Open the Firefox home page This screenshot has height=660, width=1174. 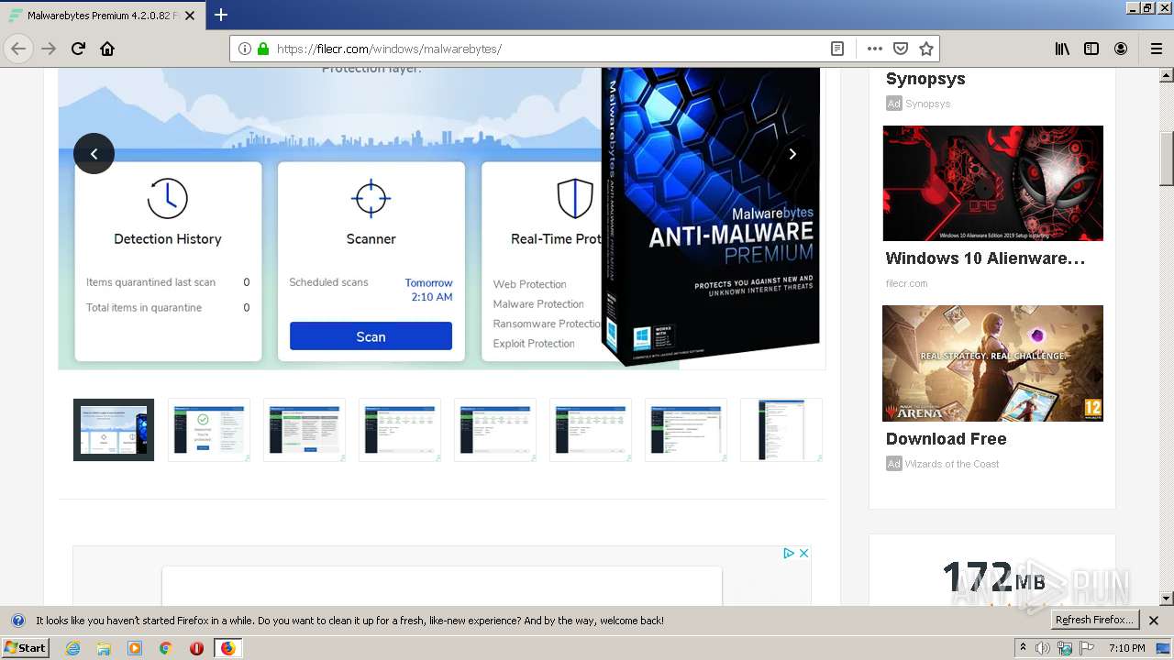[x=107, y=49]
